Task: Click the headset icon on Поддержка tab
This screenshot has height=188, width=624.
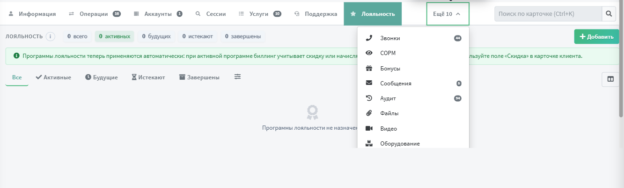Action: [x=297, y=14]
